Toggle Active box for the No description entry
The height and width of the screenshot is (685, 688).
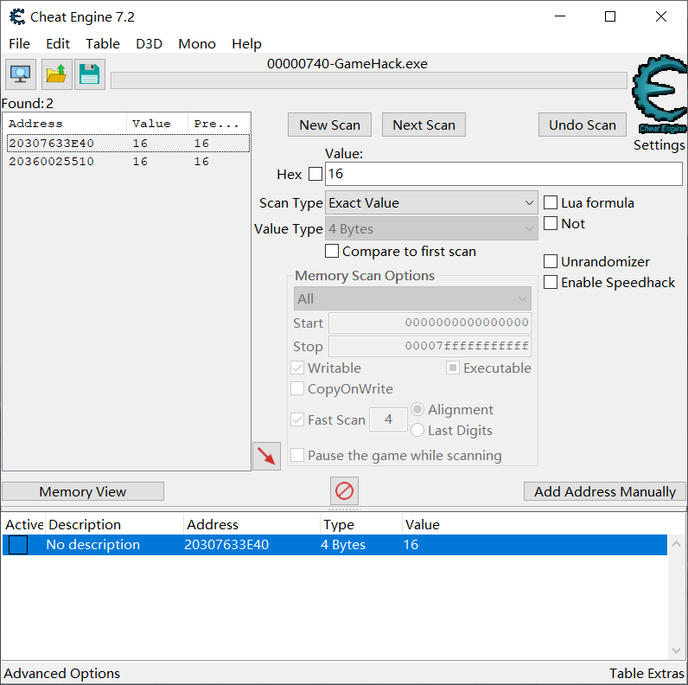coord(18,545)
